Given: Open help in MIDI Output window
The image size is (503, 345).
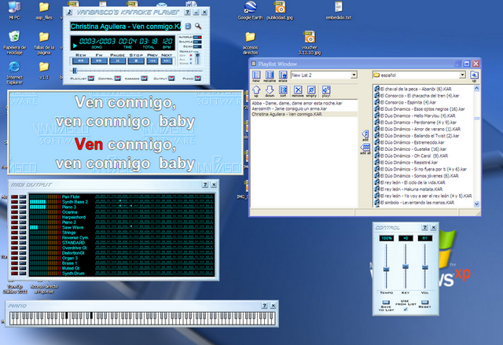Looking at the screenshot, I should coord(205,185).
